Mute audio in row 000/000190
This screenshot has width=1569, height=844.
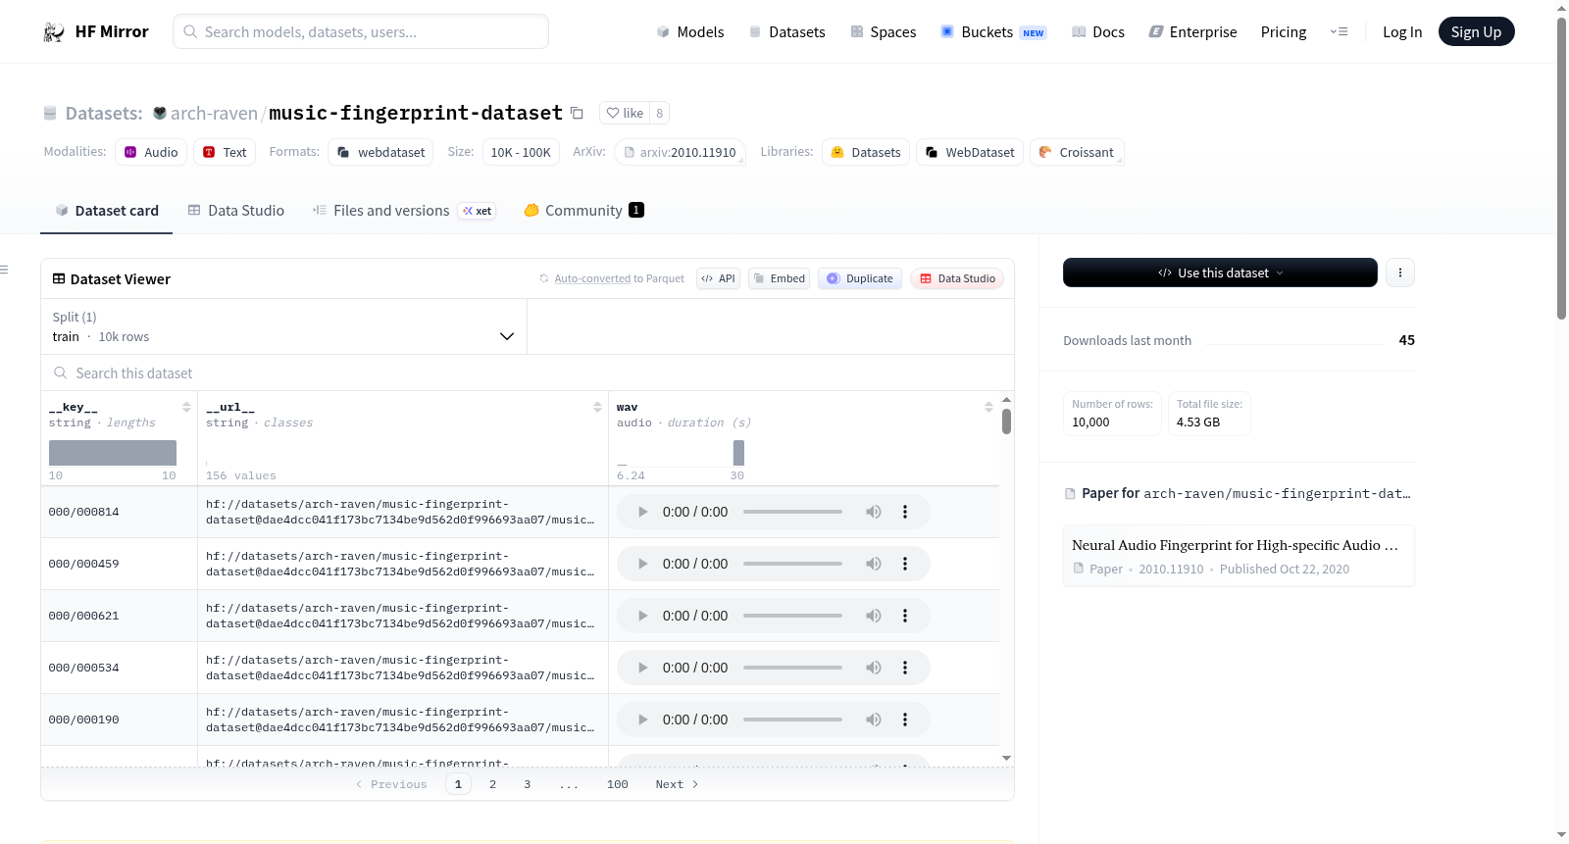873,720
